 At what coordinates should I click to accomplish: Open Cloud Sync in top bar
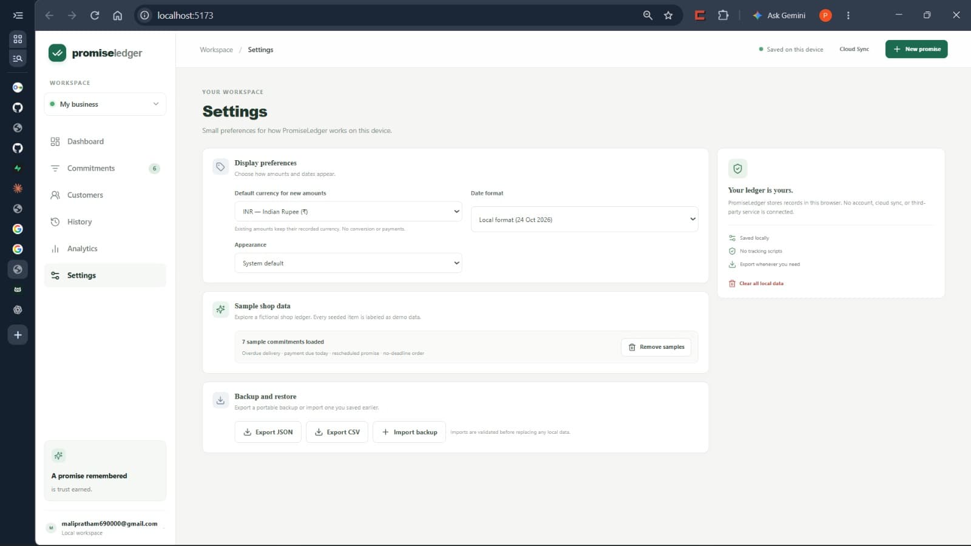[x=854, y=49]
